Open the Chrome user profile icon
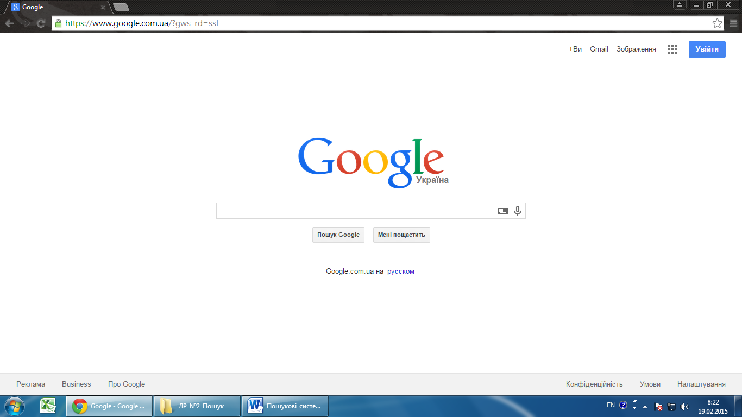 tap(680, 4)
